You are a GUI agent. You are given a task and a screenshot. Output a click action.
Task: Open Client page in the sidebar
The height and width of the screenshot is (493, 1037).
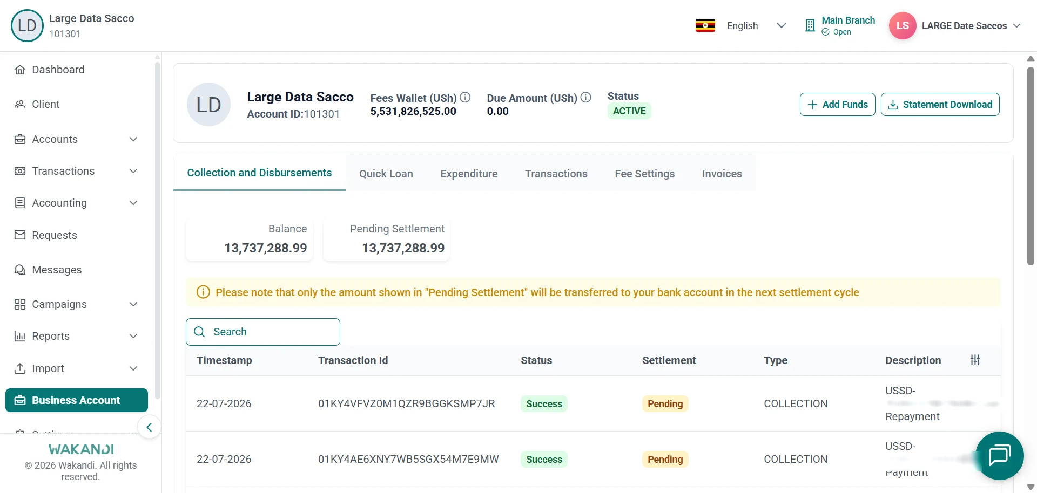pos(46,104)
